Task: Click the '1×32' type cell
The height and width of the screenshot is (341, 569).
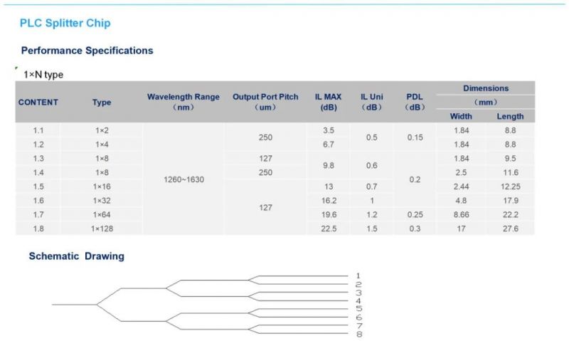Action: pos(102,201)
